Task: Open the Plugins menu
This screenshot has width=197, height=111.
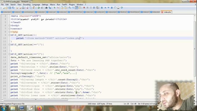Action: pos(72,5)
